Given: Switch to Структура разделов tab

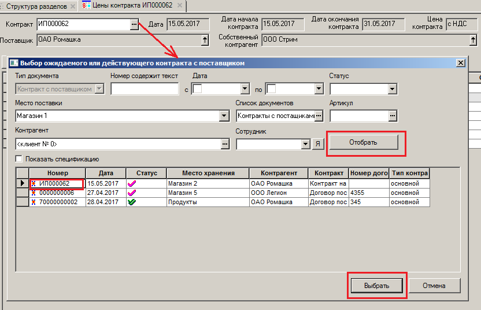Looking at the screenshot, I should click(x=36, y=6).
